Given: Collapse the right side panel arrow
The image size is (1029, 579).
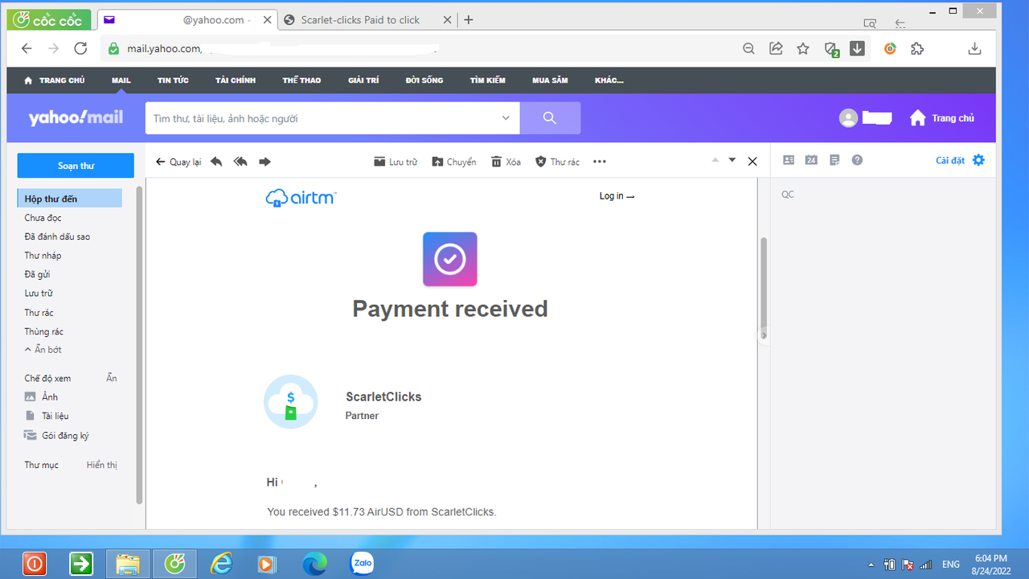Looking at the screenshot, I should [x=764, y=335].
